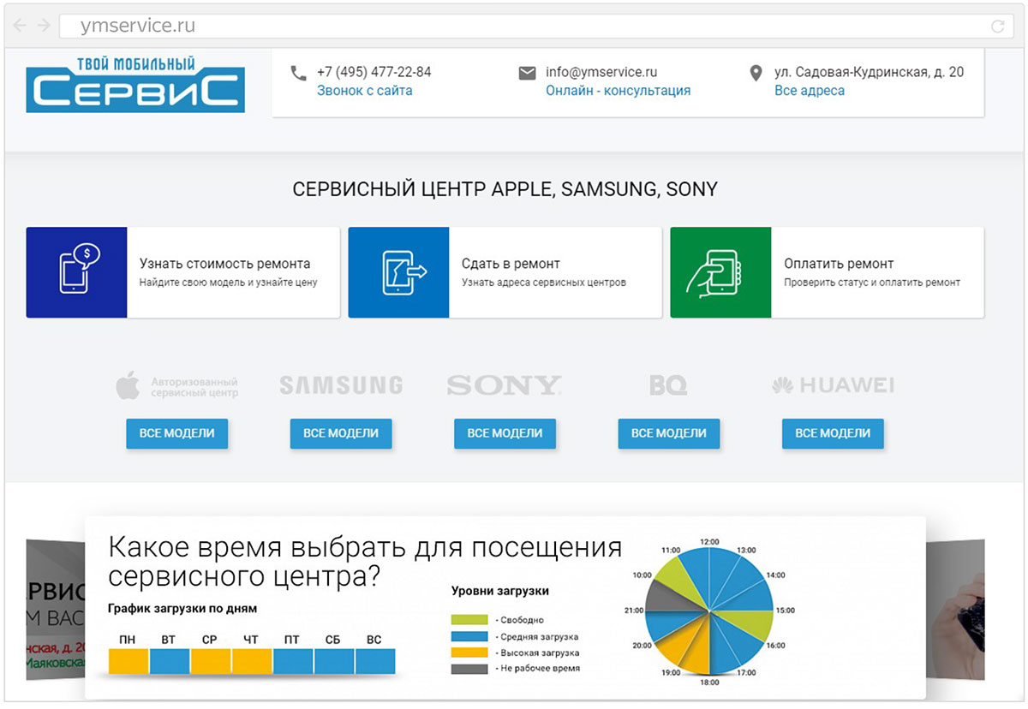Image resolution: width=1028 pixels, height=709 pixels.
Task: Click the Какое время выбрать banner title
Action: tap(366, 561)
